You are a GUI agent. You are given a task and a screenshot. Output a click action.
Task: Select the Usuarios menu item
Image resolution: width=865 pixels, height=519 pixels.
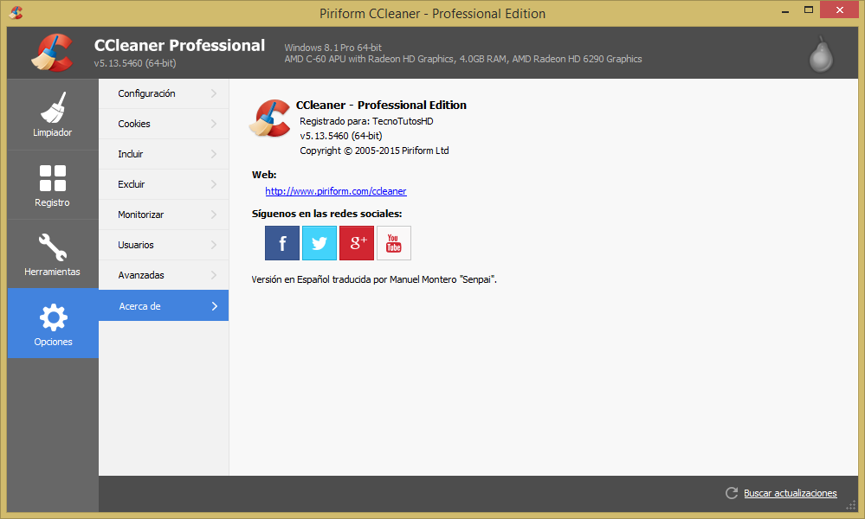164,245
